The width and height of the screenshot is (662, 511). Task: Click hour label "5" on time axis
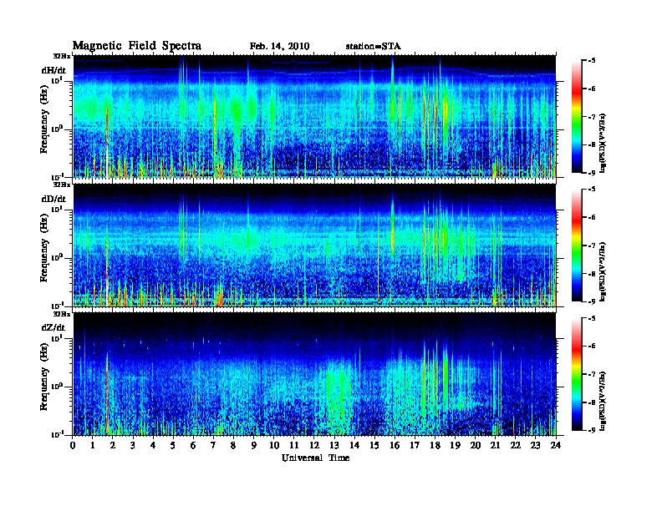click(173, 445)
